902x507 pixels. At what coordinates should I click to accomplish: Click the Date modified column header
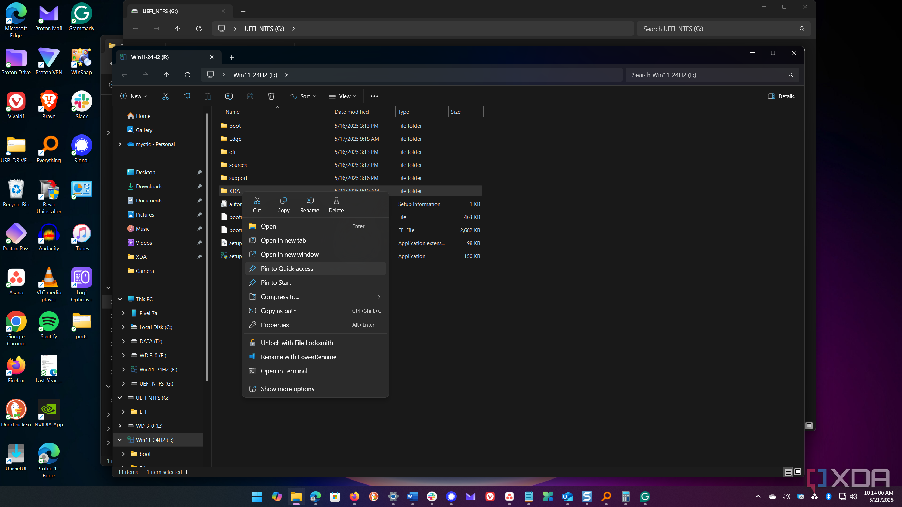point(364,112)
